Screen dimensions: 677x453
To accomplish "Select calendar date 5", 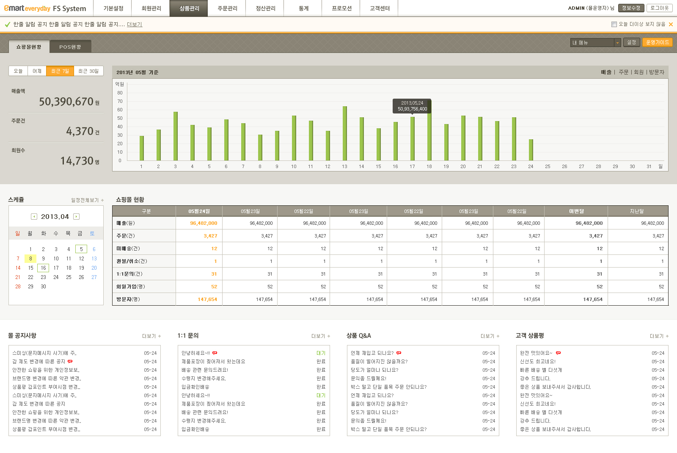I will tap(81, 249).
